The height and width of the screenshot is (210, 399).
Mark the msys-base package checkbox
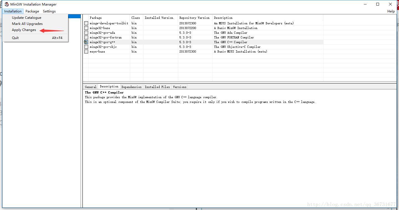[86, 51]
